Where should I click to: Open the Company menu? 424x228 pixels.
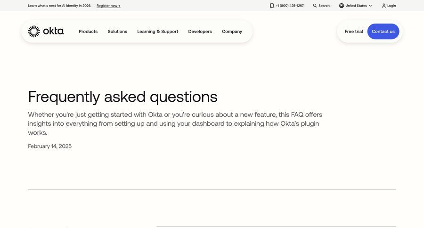232,32
